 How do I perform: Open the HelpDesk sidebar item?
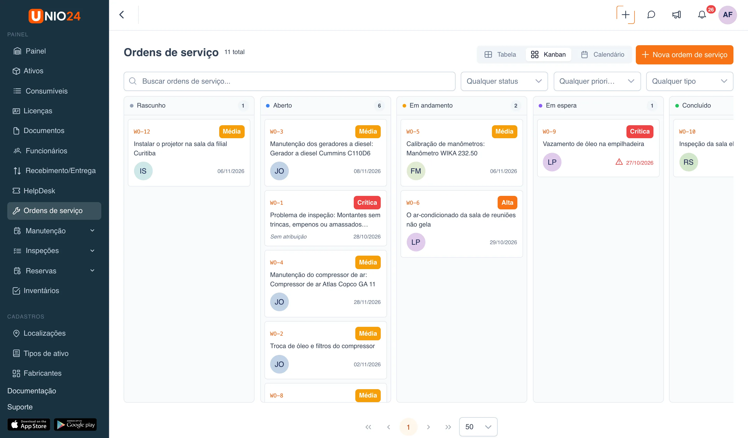(x=54, y=191)
